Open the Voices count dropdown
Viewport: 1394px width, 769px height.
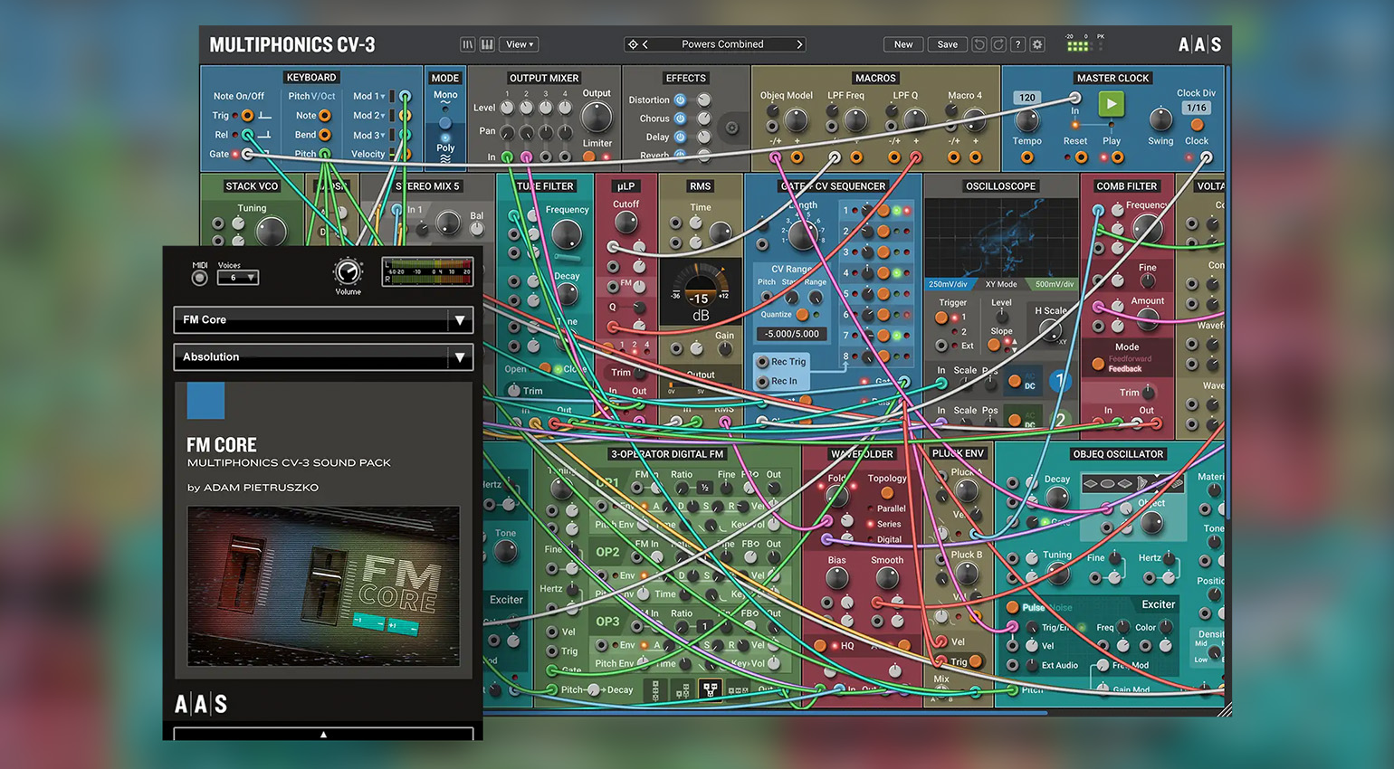(238, 278)
